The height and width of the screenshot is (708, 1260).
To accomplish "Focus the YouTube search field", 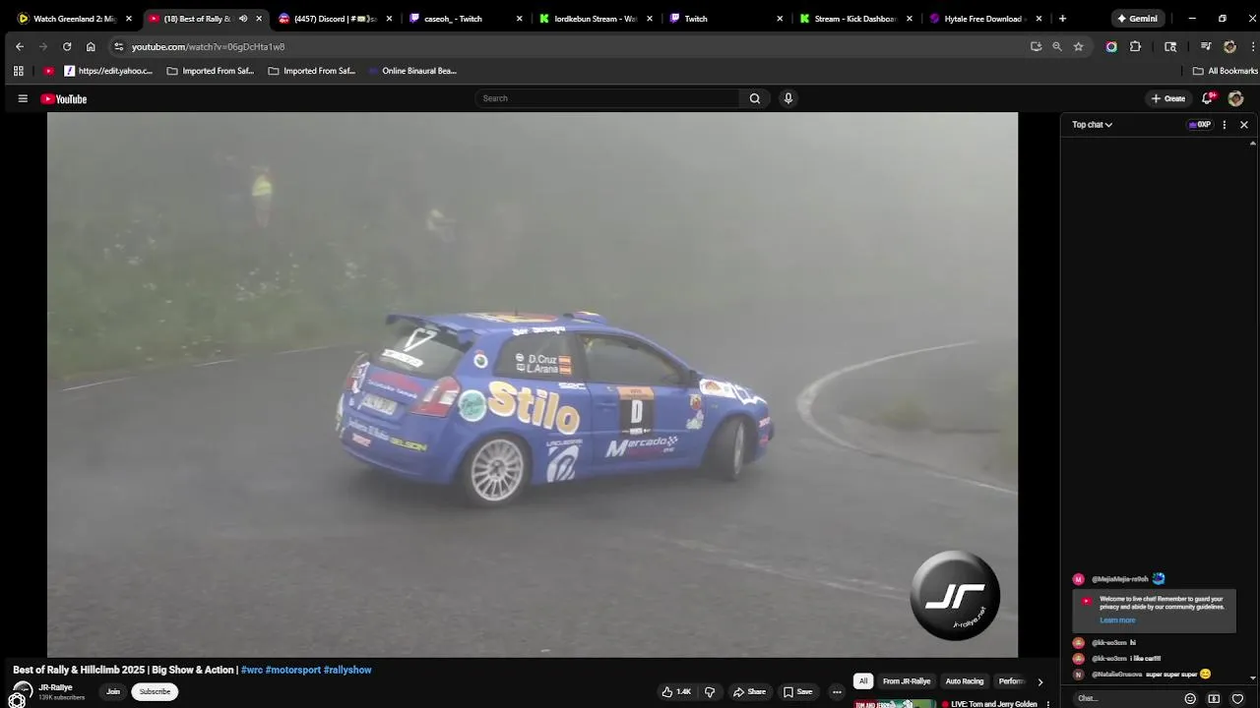I will pyautogui.click(x=606, y=98).
